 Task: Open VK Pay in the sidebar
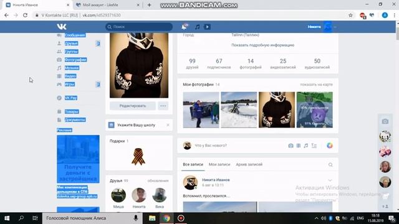pos(70,98)
